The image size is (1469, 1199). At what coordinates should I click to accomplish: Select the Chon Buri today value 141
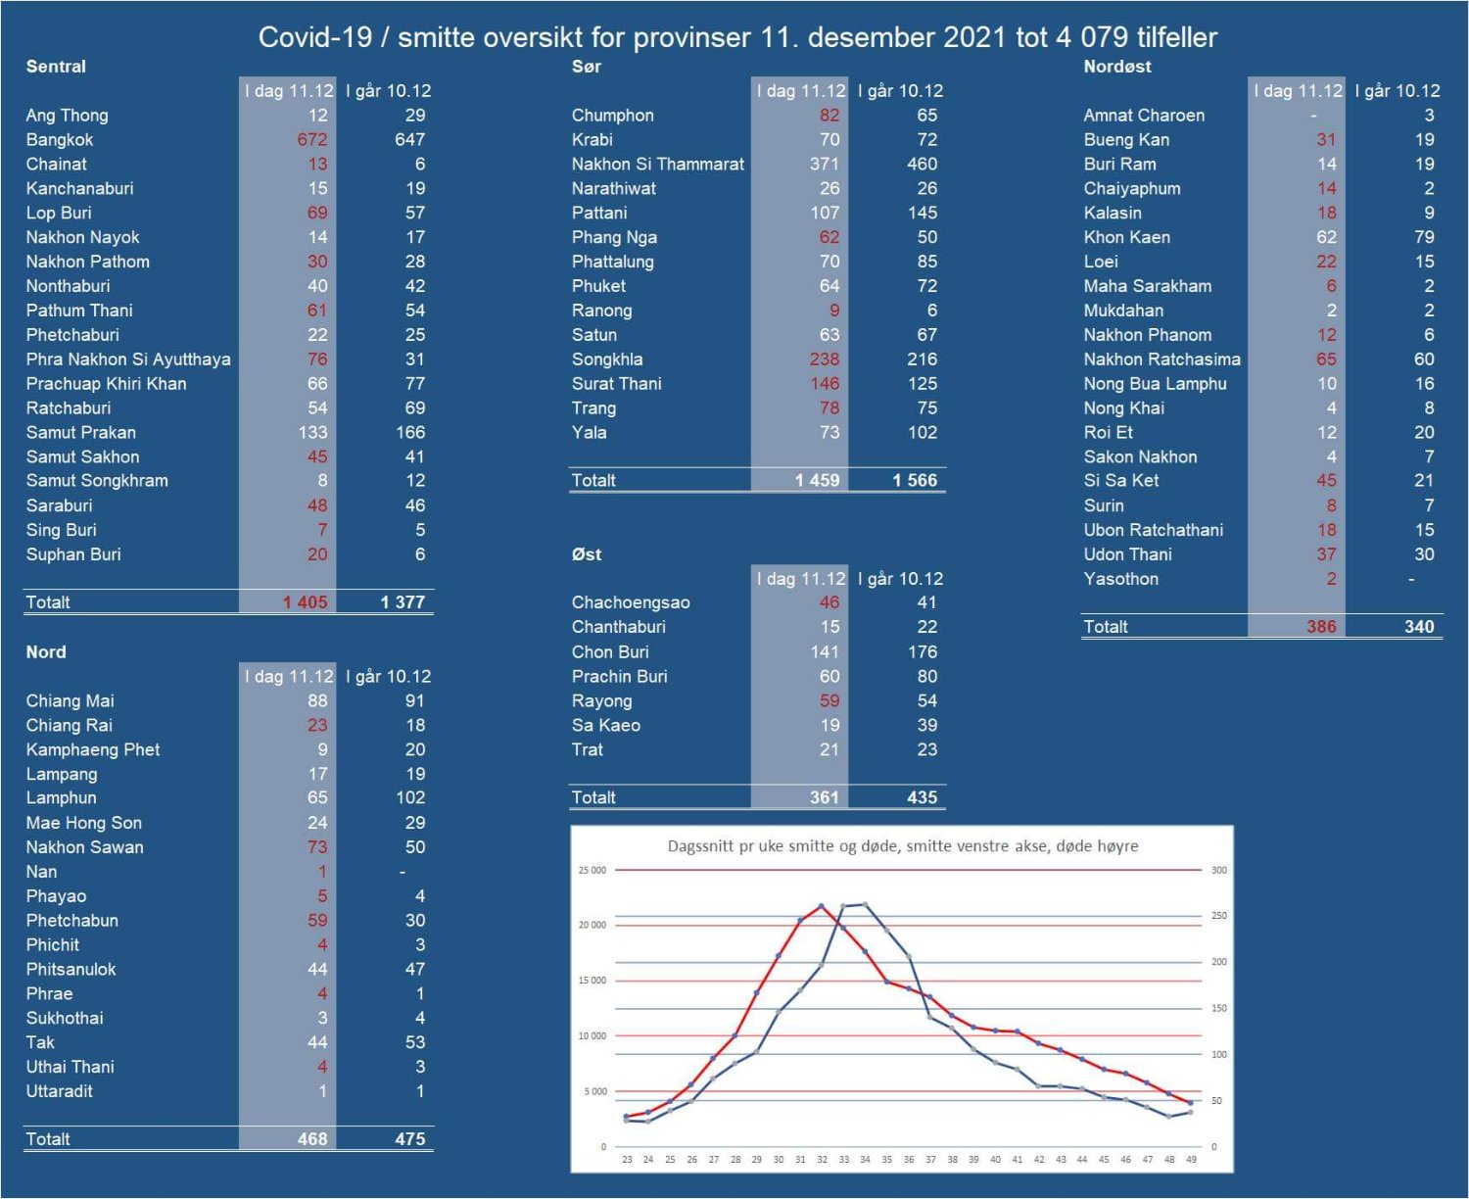(x=825, y=652)
